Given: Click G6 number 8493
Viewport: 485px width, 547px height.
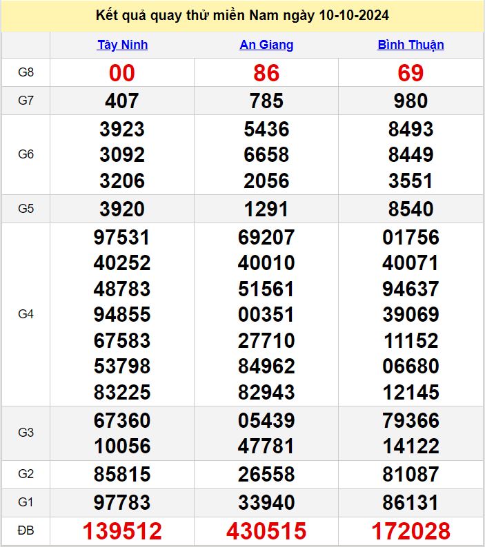Looking at the screenshot, I should pyautogui.click(x=410, y=129).
